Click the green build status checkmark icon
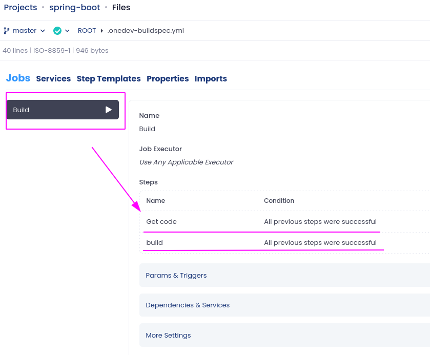This screenshot has width=430, height=355. [x=57, y=31]
